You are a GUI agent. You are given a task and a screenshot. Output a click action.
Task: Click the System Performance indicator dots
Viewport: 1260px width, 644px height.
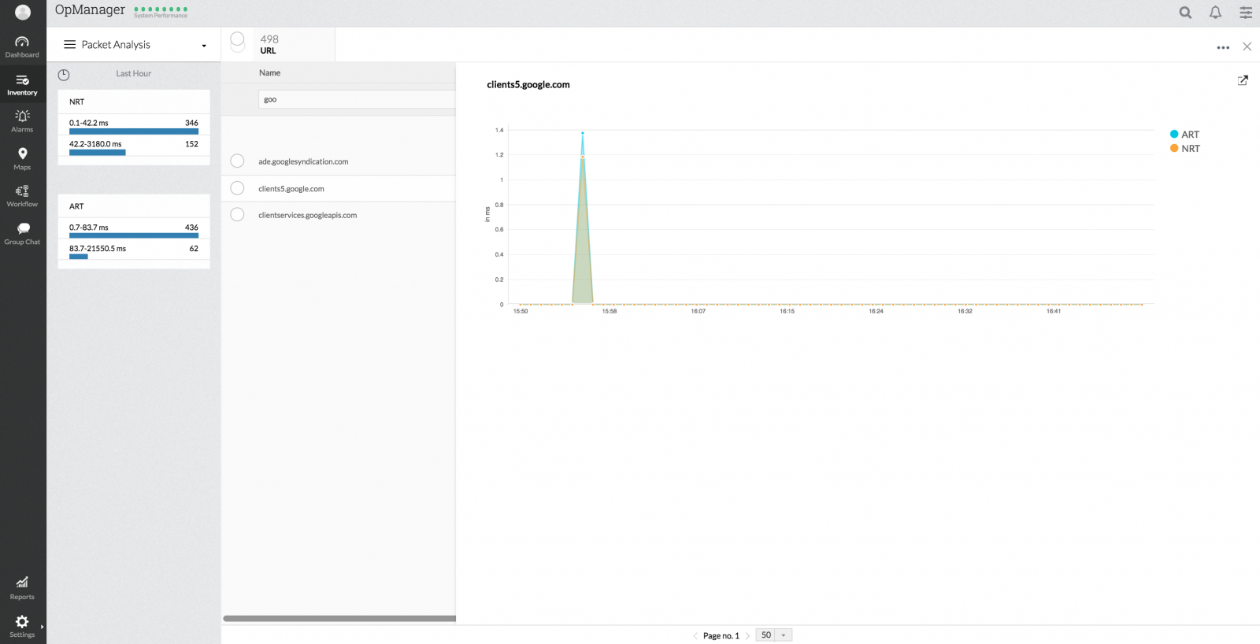pos(161,9)
